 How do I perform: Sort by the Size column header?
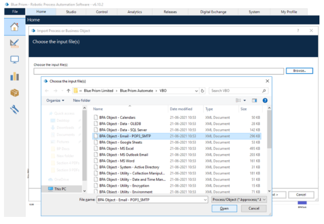pyautogui.click(x=244, y=109)
